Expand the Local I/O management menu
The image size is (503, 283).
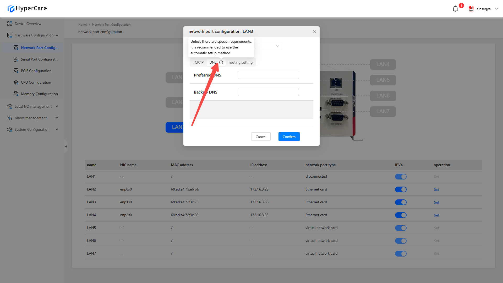point(33,106)
